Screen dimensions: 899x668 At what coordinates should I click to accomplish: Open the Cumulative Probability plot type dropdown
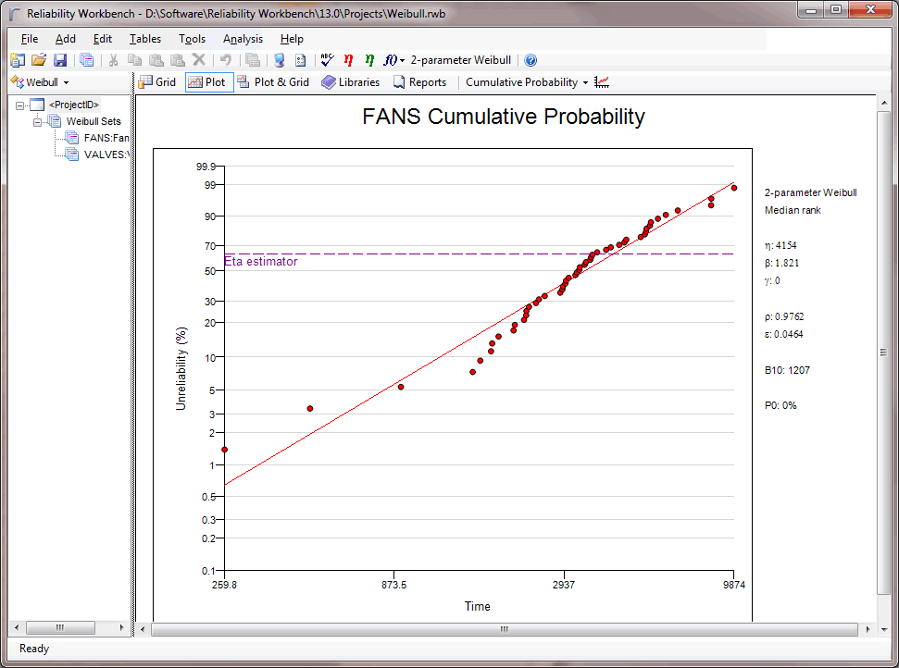point(527,82)
